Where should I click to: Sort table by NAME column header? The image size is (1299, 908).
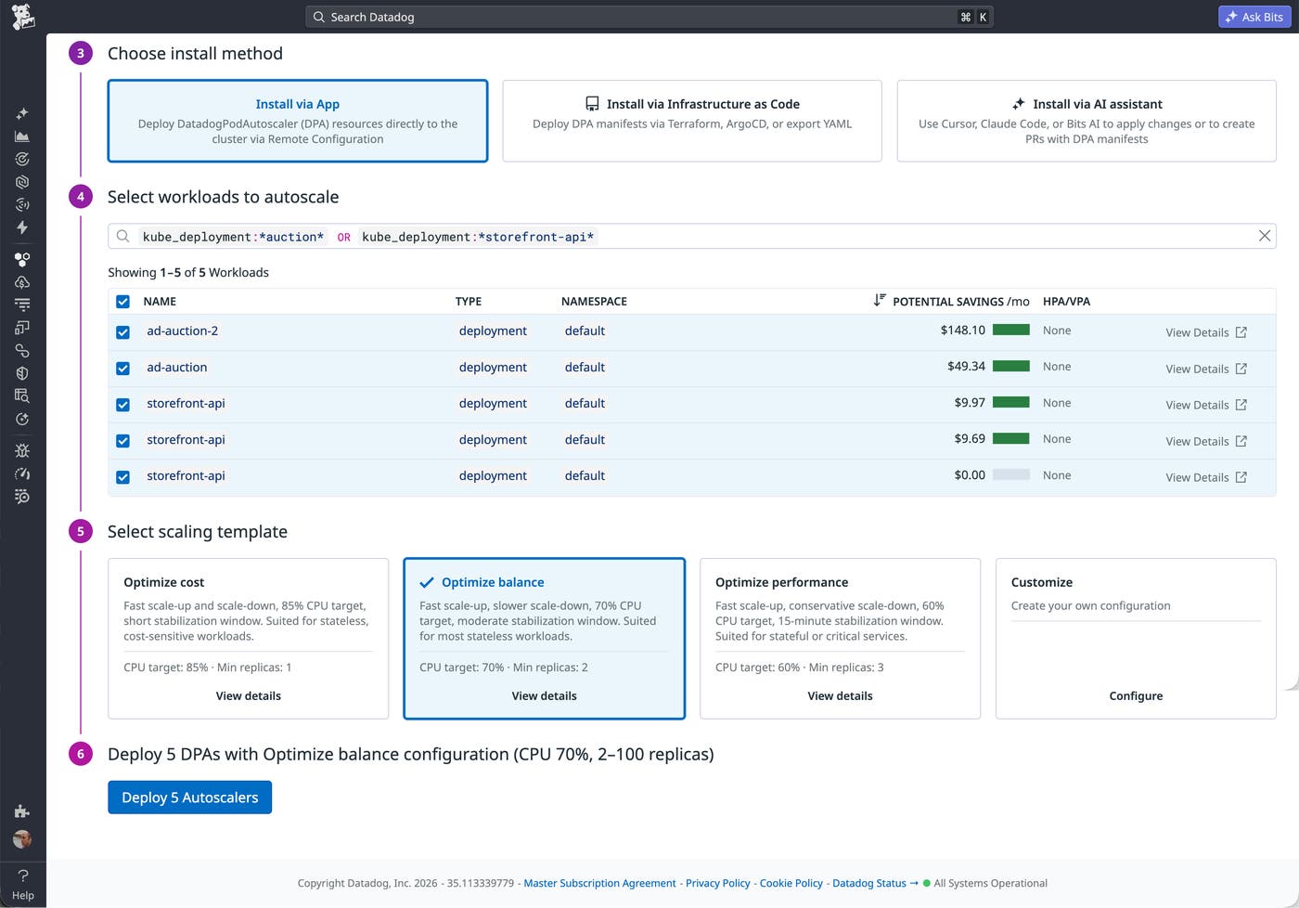pyautogui.click(x=160, y=302)
